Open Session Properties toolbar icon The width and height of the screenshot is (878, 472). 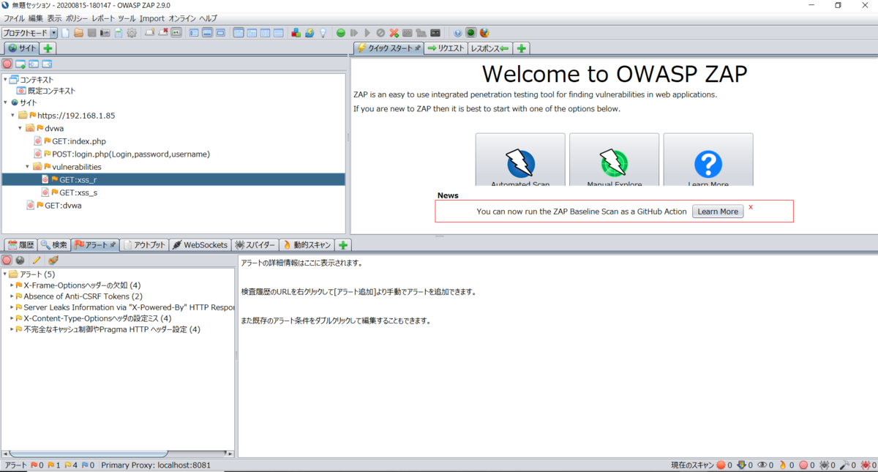coord(119,33)
